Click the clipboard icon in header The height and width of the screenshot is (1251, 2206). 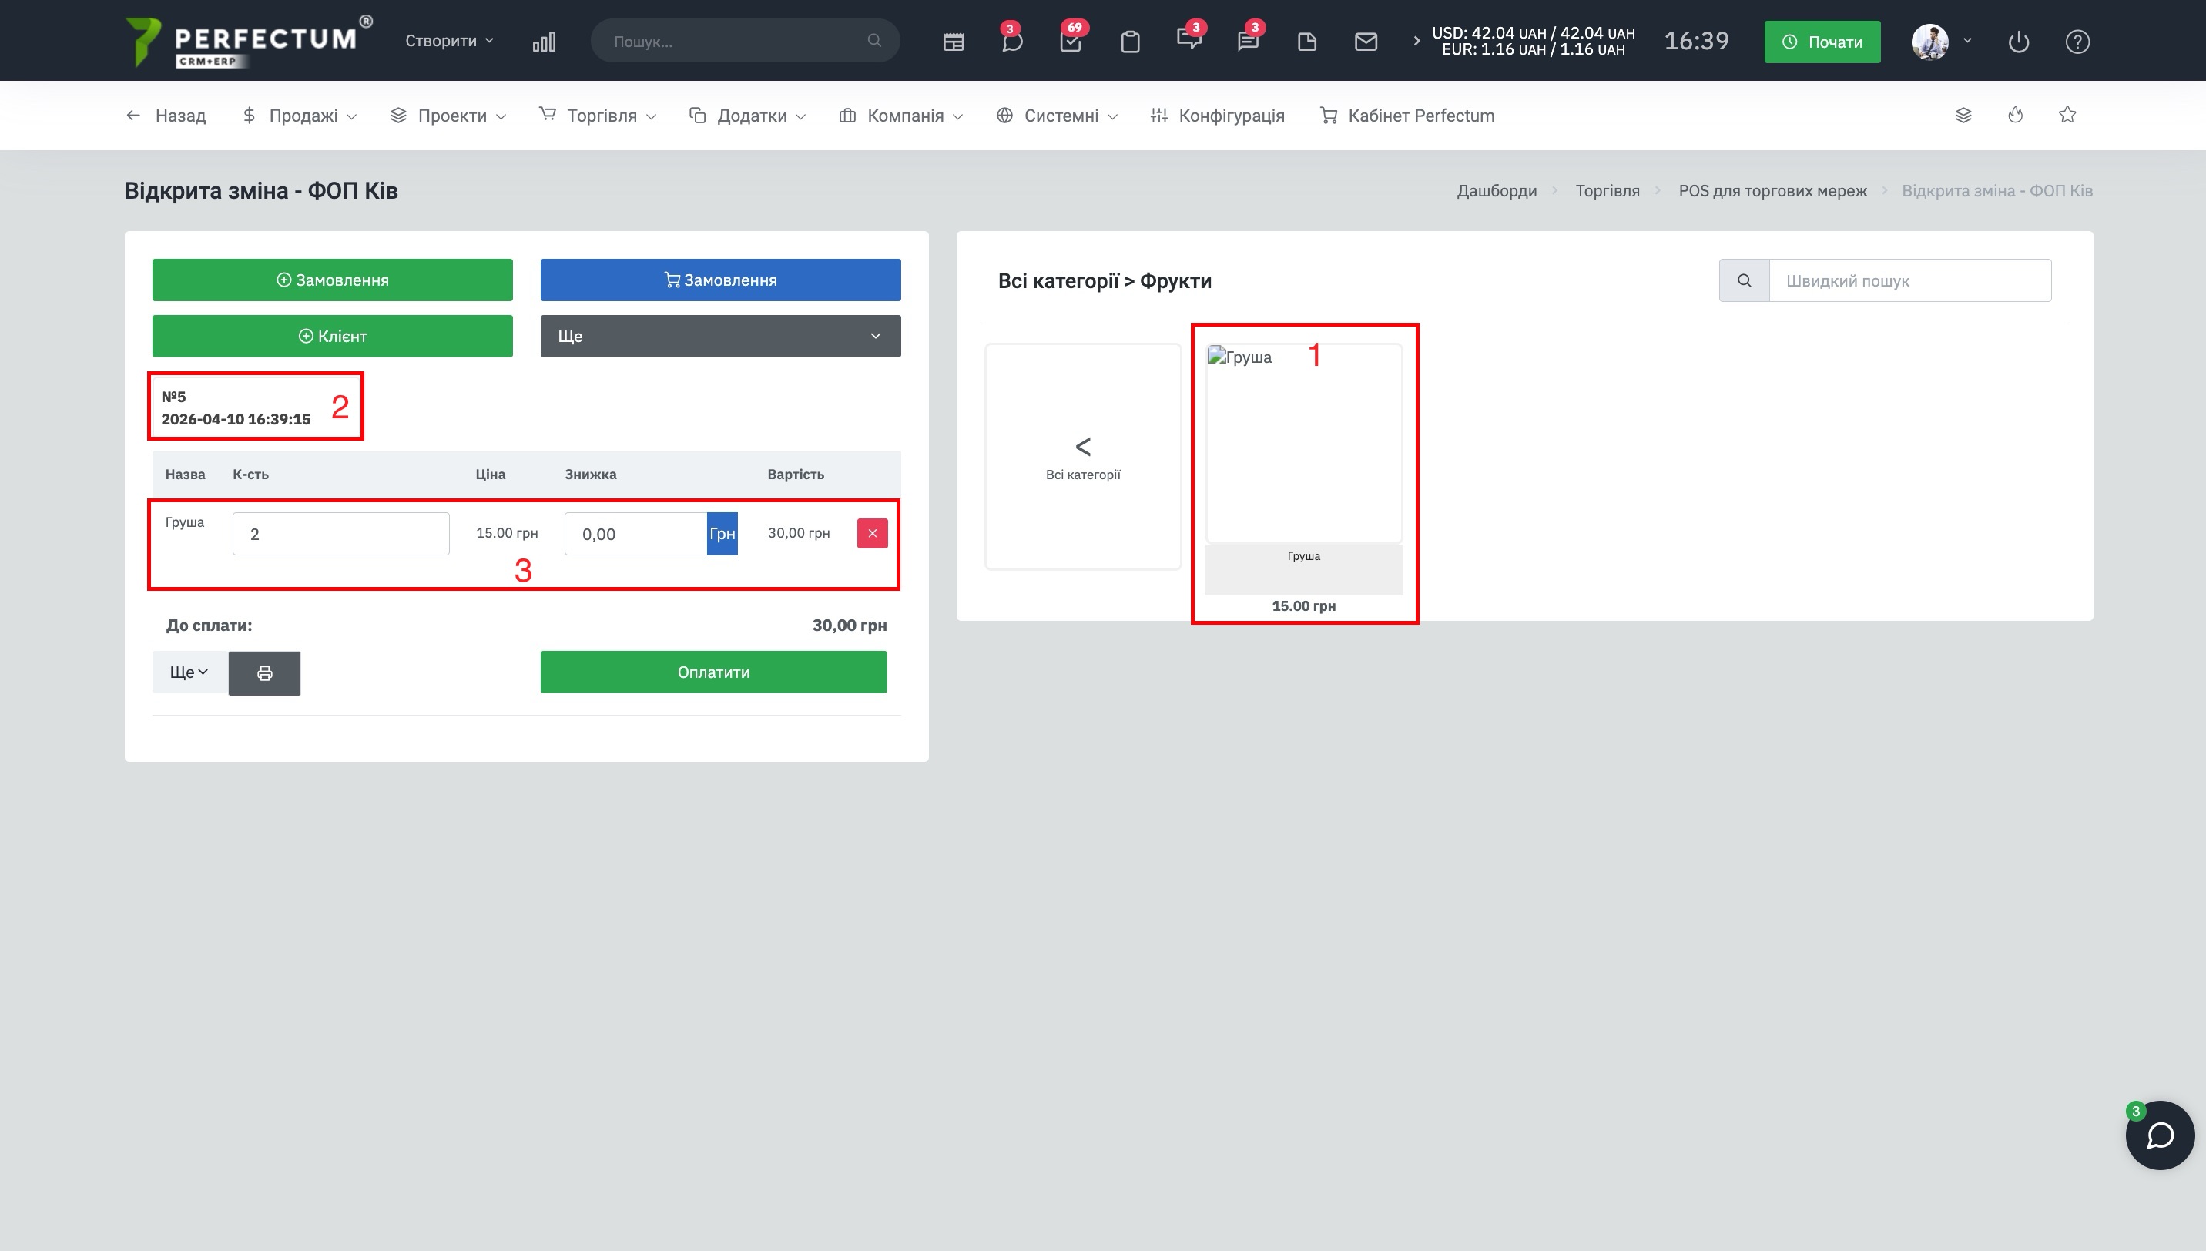point(1130,42)
